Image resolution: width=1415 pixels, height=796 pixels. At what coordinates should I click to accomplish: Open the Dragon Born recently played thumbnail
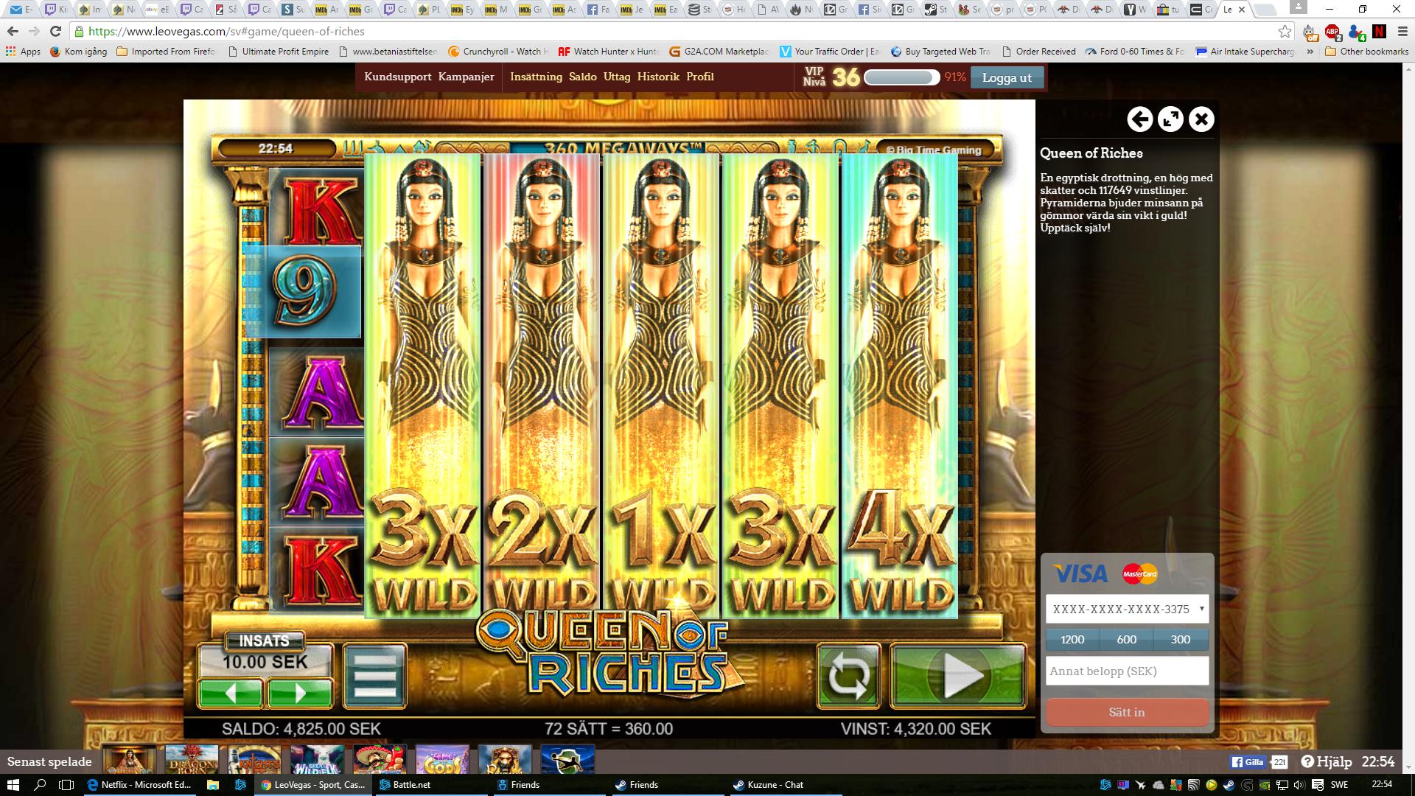[x=192, y=760]
